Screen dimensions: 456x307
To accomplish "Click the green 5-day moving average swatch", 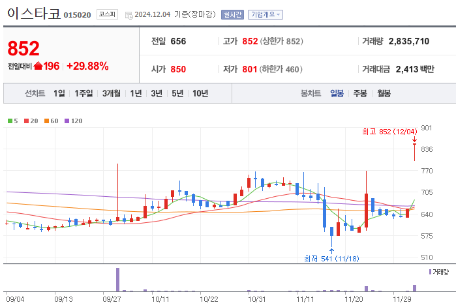I will (10, 121).
